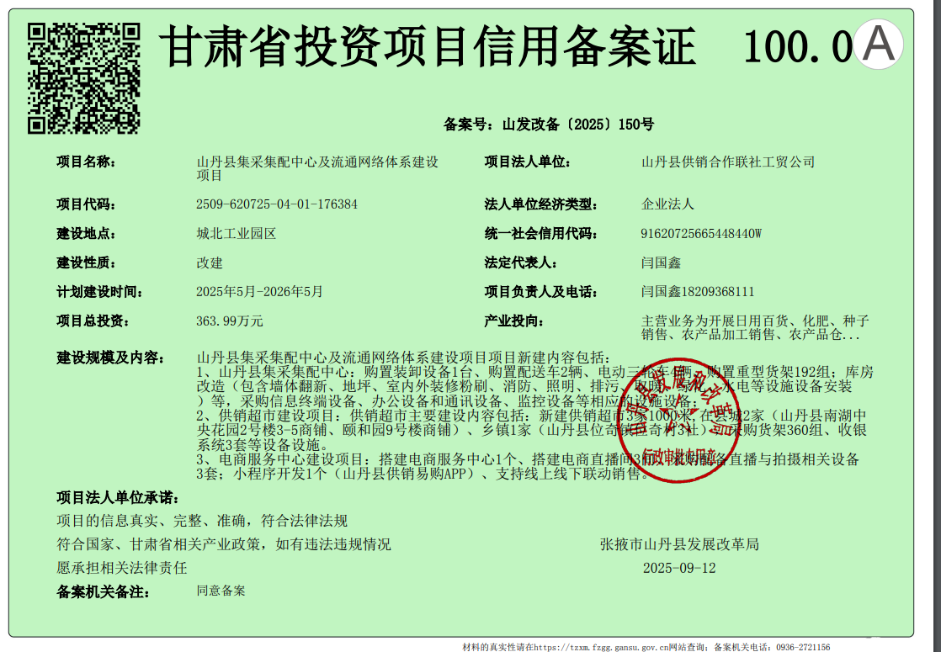Click the legal entity name 山丹县供销合作联社工贸公司
The image size is (941, 652).
click(728, 162)
